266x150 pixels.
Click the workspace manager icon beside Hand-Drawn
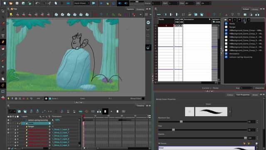pyautogui.click(x=93, y=3)
